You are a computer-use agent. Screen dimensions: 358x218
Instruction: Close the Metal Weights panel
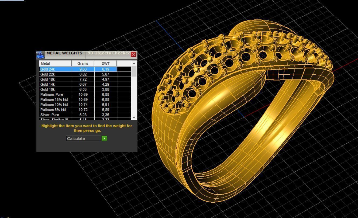(x=134, y=54)
